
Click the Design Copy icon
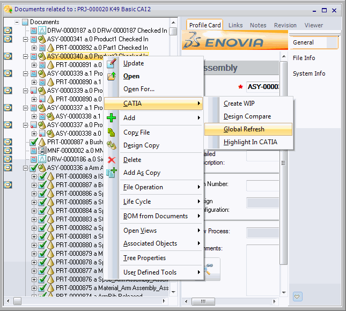pyautogui.click(x=112, y=145)
